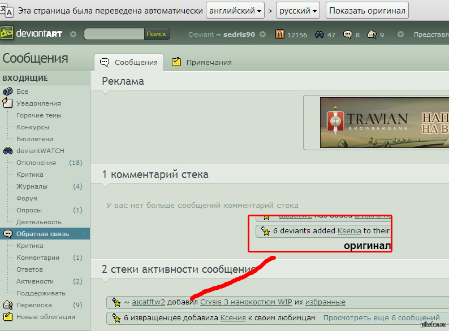449x331 pixels.
Task: Expand the dropdown arrow before Представл
Action: point(400,34)
